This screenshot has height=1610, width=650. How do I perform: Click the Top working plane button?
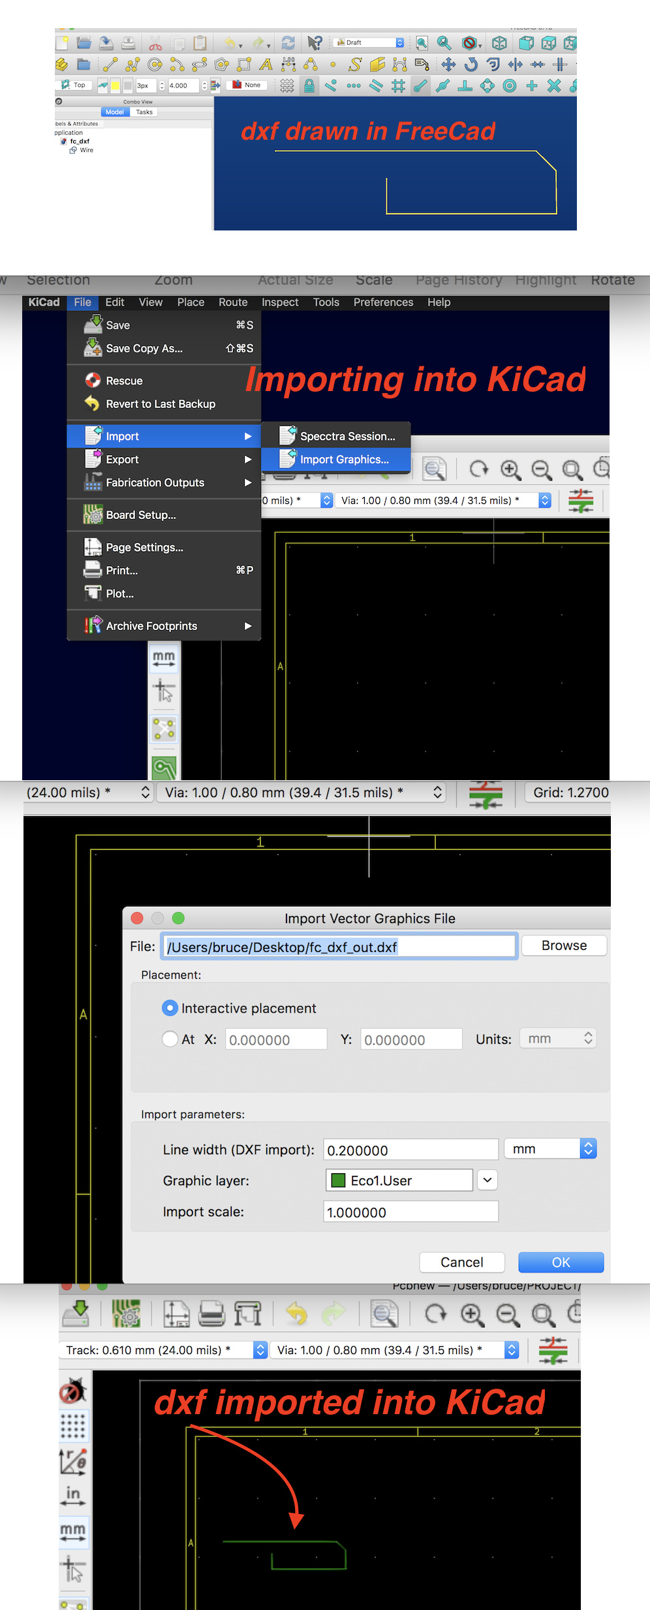click(74, 86)
